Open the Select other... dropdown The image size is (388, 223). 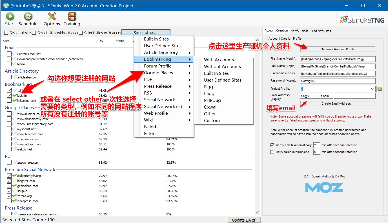[146, 33]
